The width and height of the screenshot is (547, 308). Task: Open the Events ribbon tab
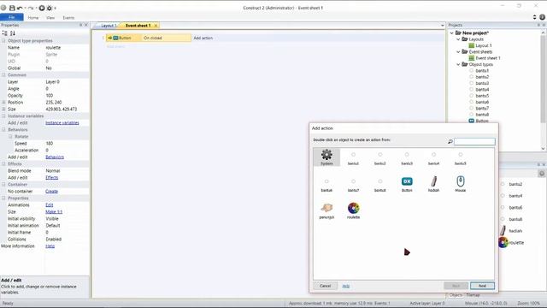coord(68,17)
